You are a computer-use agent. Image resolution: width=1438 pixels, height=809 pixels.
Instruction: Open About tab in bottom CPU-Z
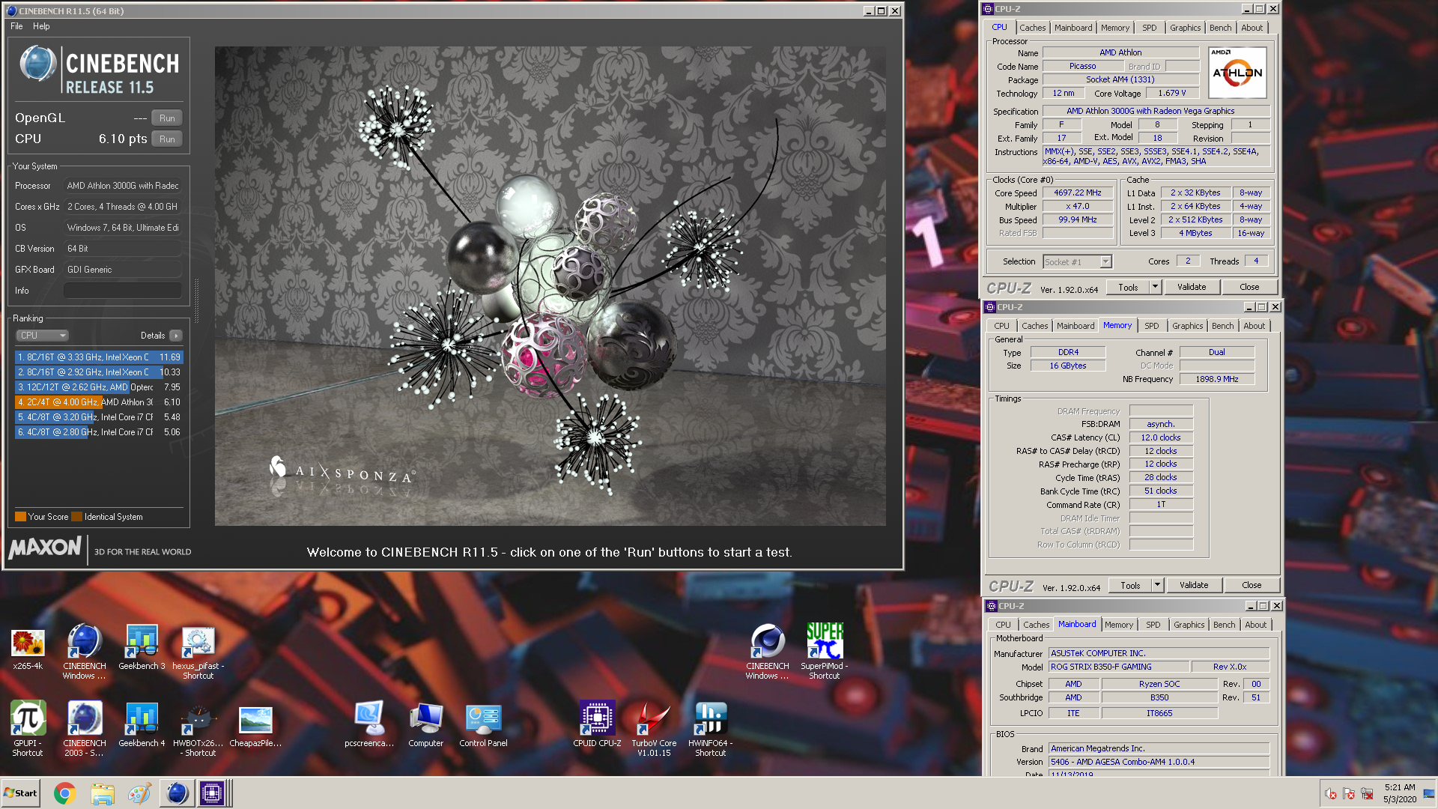click(1255, 625)
